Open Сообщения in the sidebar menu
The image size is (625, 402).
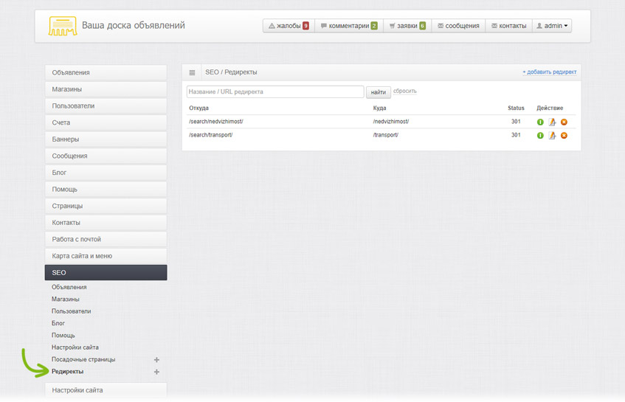[106, 156]
